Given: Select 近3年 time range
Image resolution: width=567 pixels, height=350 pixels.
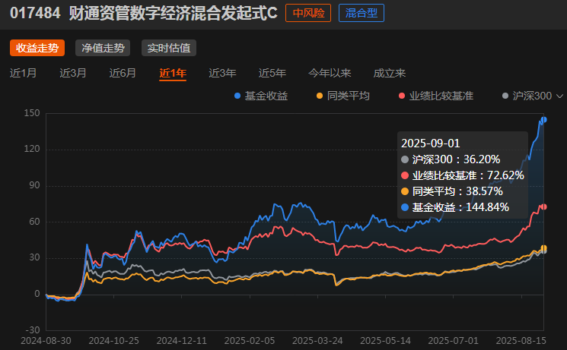Looking at the screenshot, I should point(222,73).
